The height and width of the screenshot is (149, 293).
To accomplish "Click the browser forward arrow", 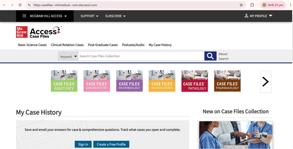I will [x=12, y=5].
